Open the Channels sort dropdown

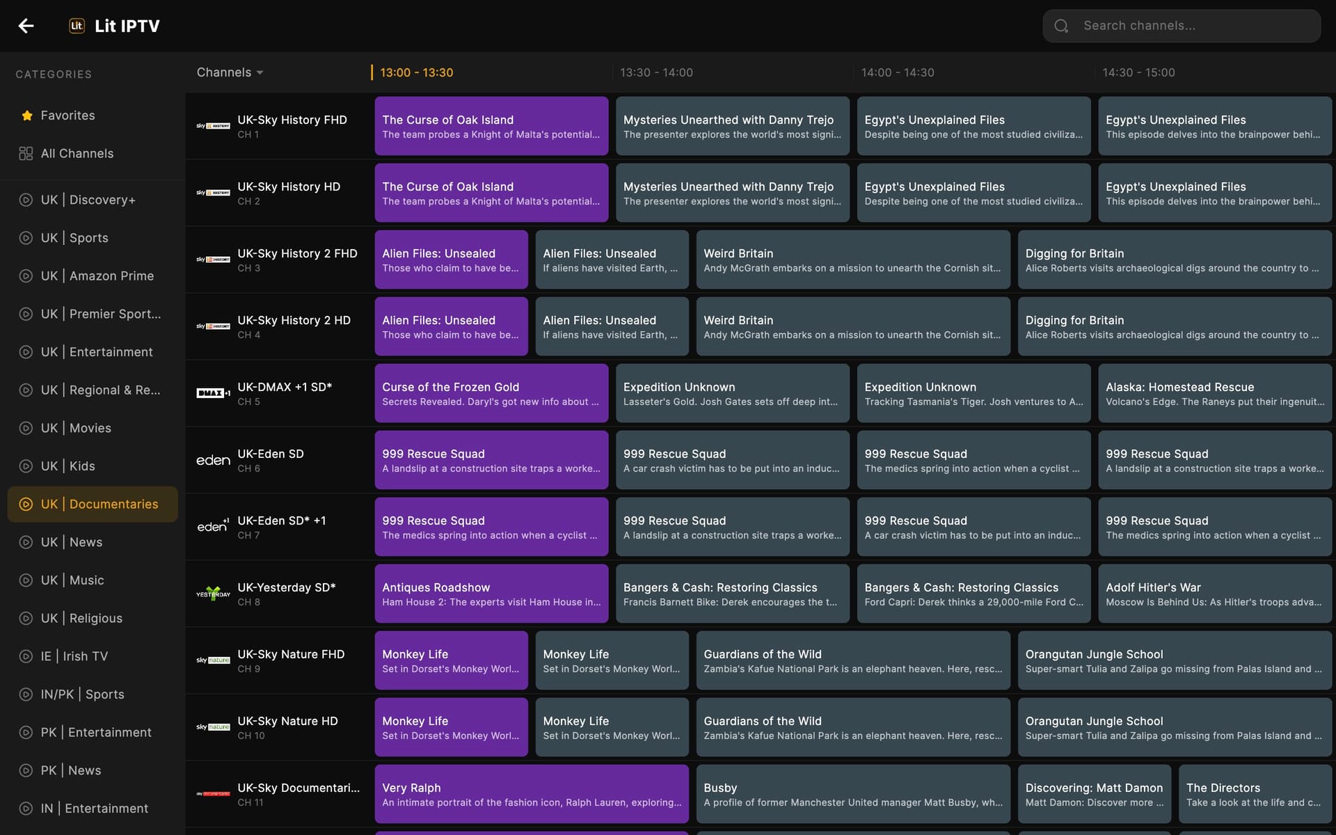[230, 72]
